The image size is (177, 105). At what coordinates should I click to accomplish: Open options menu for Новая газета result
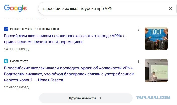pos(138,61)
